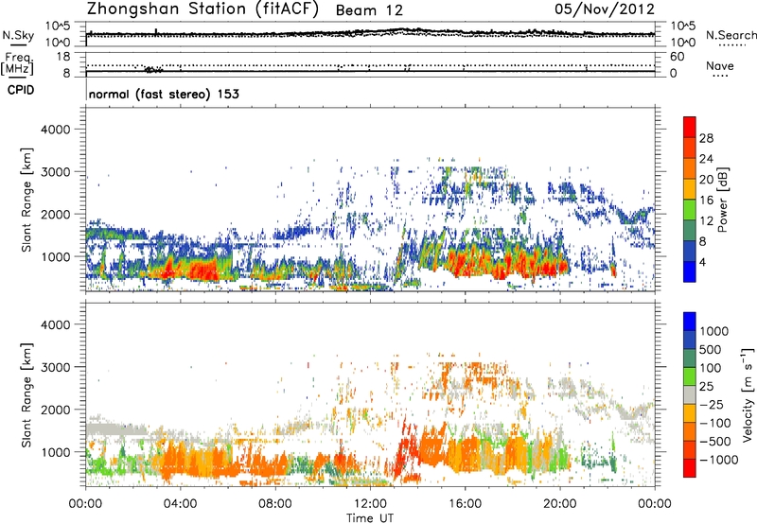Image resolution: width=757 pixels, height=524 pixels.
Task: Click the 'Zhongshan Station (fitACF)' title
Action: (202, 9)
